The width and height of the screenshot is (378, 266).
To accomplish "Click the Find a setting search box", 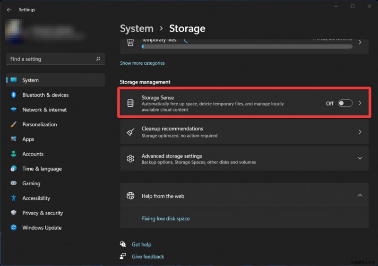I will pyautogui.click(x=56, y=59).
